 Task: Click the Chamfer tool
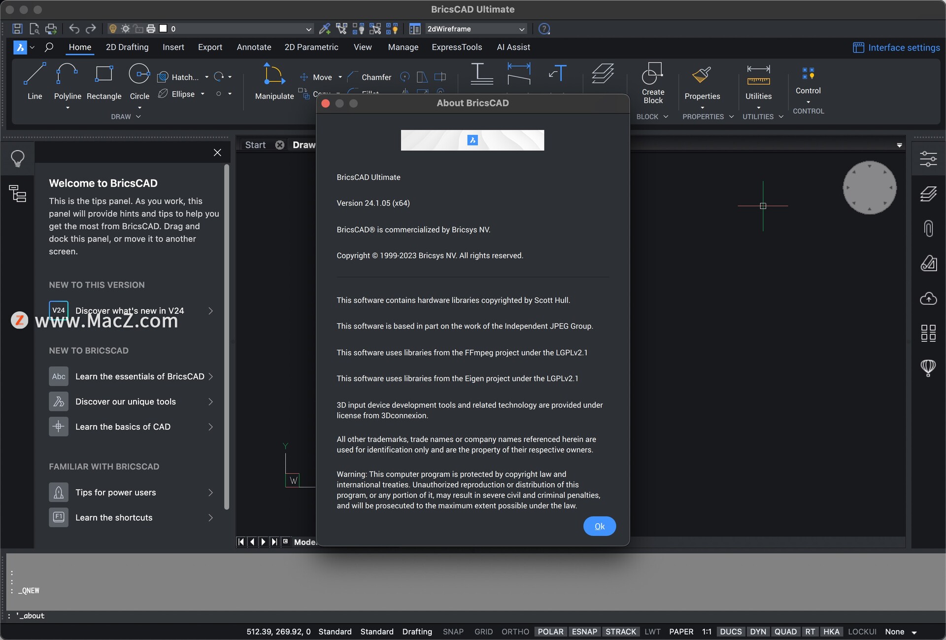point(369,77)
